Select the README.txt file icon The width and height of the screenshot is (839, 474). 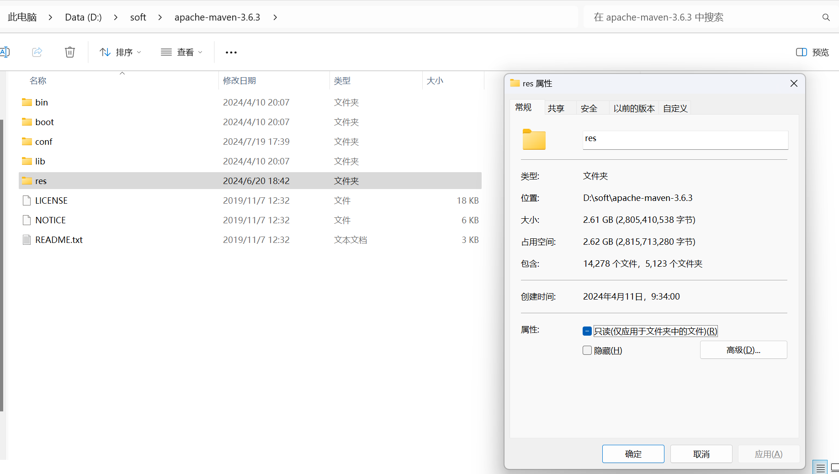27,240
